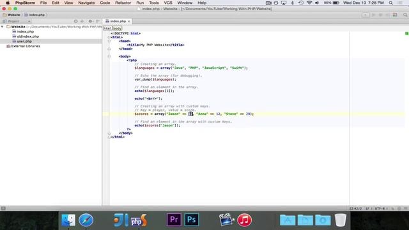
Task: Open the VCS menu
Action: pos(168,3)
